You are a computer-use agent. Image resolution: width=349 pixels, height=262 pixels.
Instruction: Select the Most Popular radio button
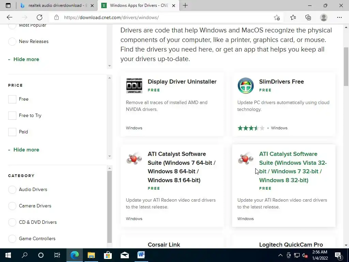coord(12,26)
